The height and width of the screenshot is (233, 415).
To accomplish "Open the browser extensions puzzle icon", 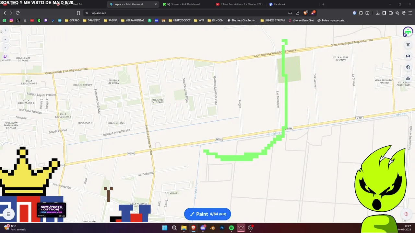I will (361, 13).
